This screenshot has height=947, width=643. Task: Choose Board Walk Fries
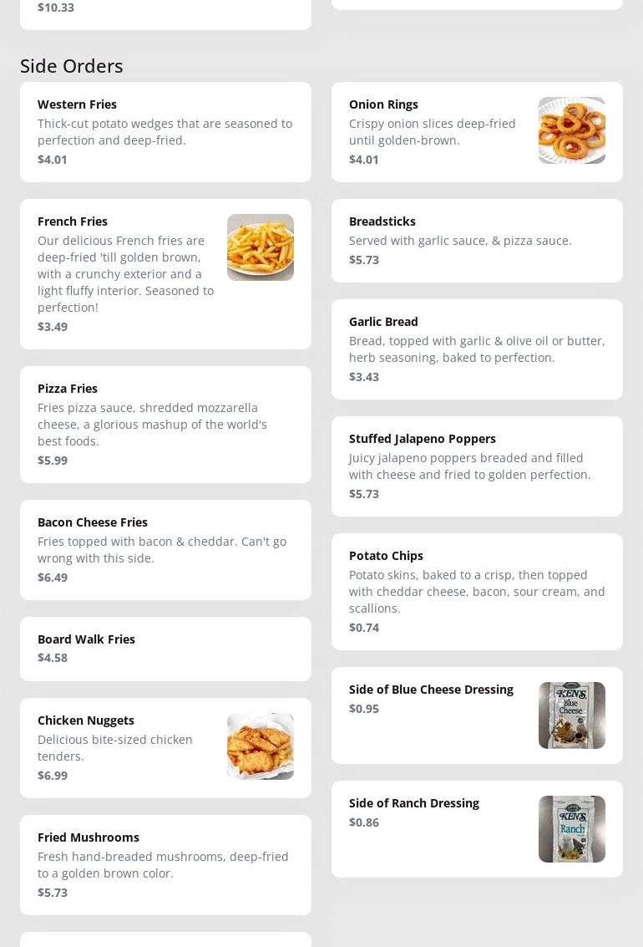(166, 649)
